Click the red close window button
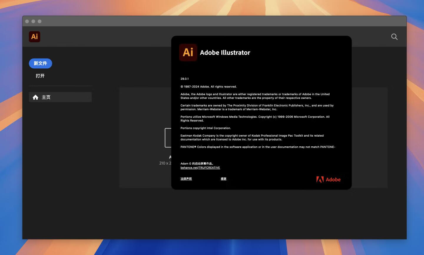 tap(27, 21)
